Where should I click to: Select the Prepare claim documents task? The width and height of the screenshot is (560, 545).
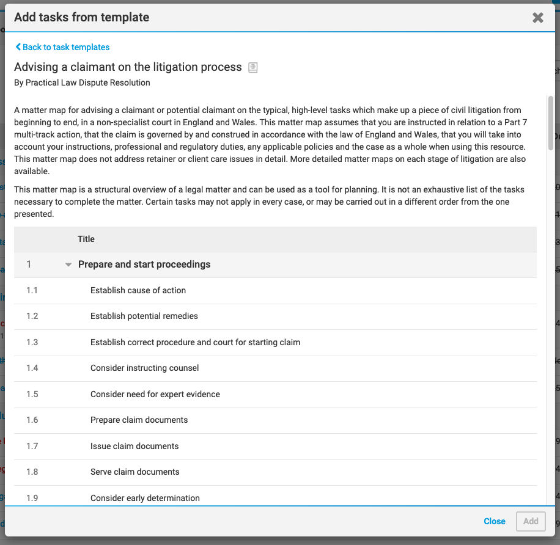[x=275, y=420]
